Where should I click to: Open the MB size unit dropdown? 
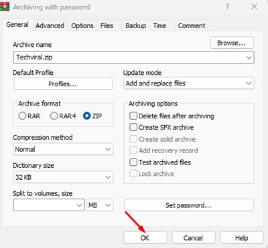pos(100,205)
